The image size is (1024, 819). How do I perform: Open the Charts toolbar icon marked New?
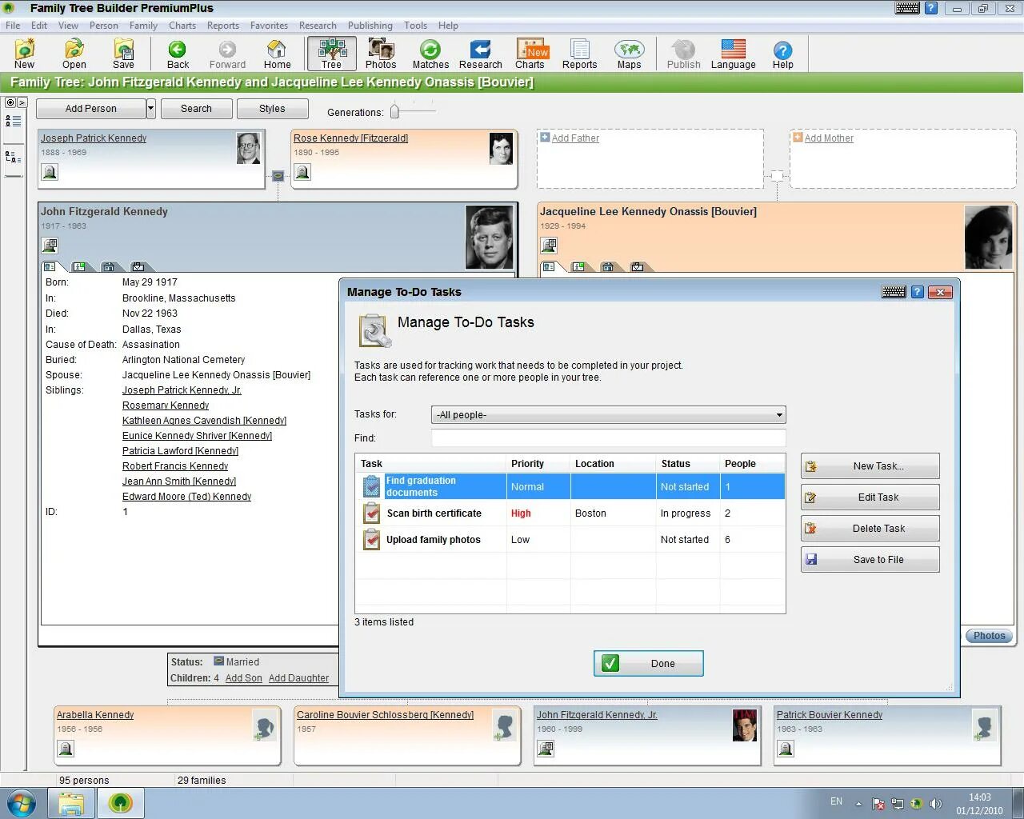point(531,54)
